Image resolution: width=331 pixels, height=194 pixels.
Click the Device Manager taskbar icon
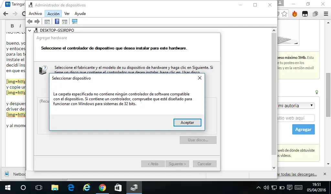click(x=134, y=188)
